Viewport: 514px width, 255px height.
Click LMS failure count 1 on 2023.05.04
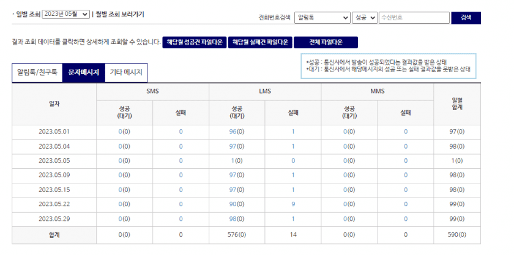click(x=293, y=146)
